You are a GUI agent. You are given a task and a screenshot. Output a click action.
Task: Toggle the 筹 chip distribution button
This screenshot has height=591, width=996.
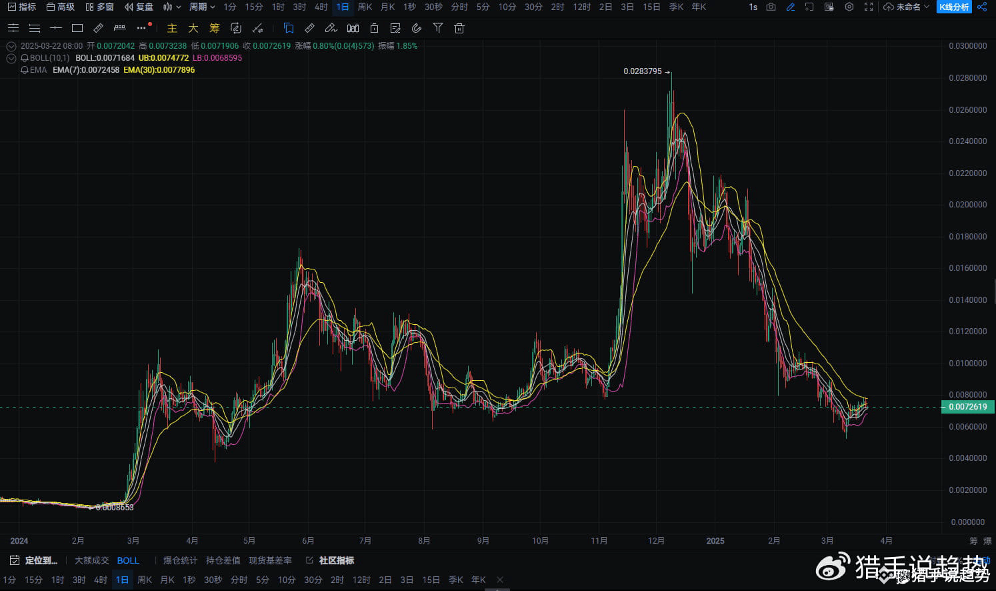pyautogui.click(x=215, y=28)
